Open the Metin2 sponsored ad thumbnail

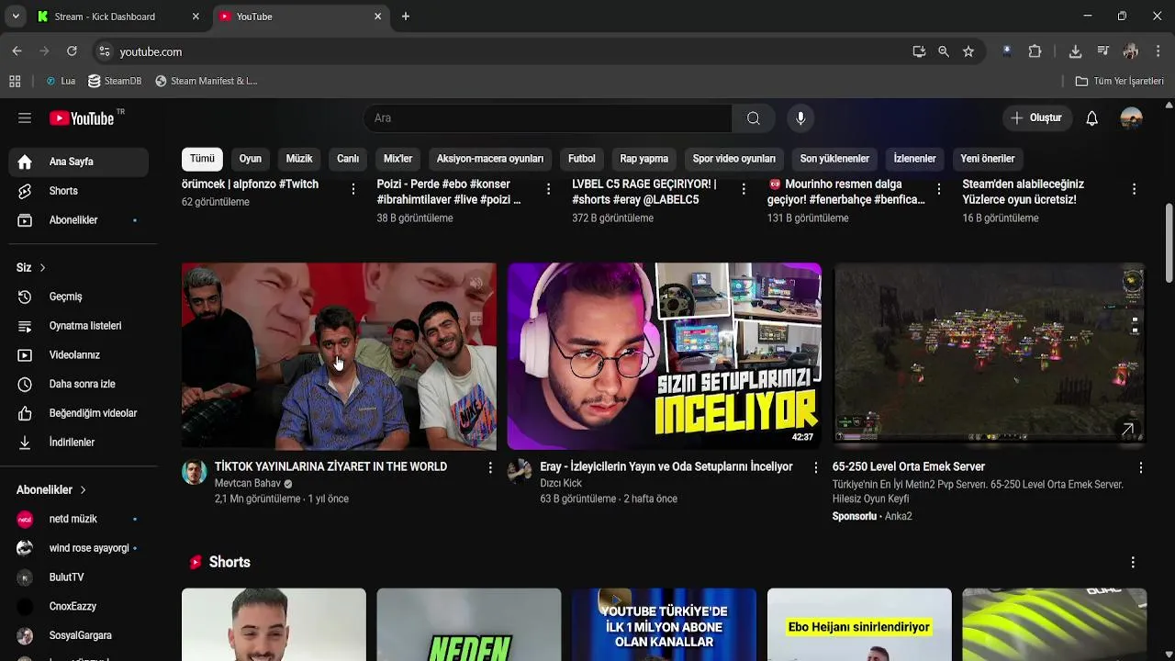[990, 356]
